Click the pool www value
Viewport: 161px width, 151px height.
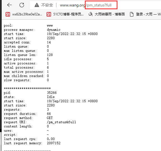50,25
